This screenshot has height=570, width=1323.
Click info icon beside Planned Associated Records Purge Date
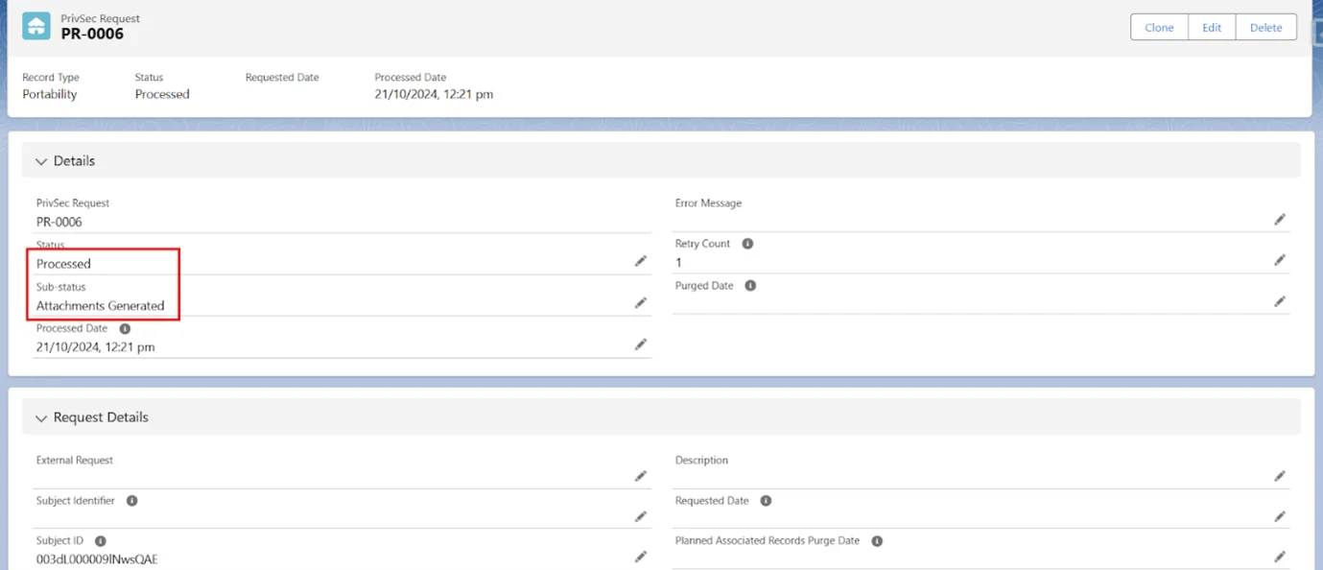click(877, 541)
